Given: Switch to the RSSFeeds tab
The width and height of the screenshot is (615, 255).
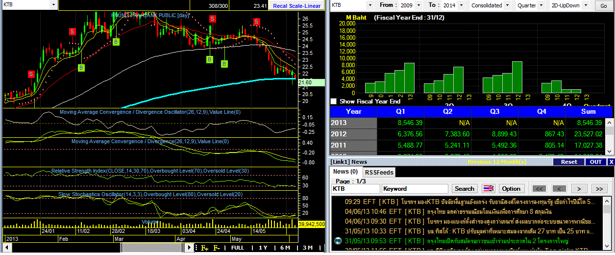Looking at the screenshot, I should (379, 172).
